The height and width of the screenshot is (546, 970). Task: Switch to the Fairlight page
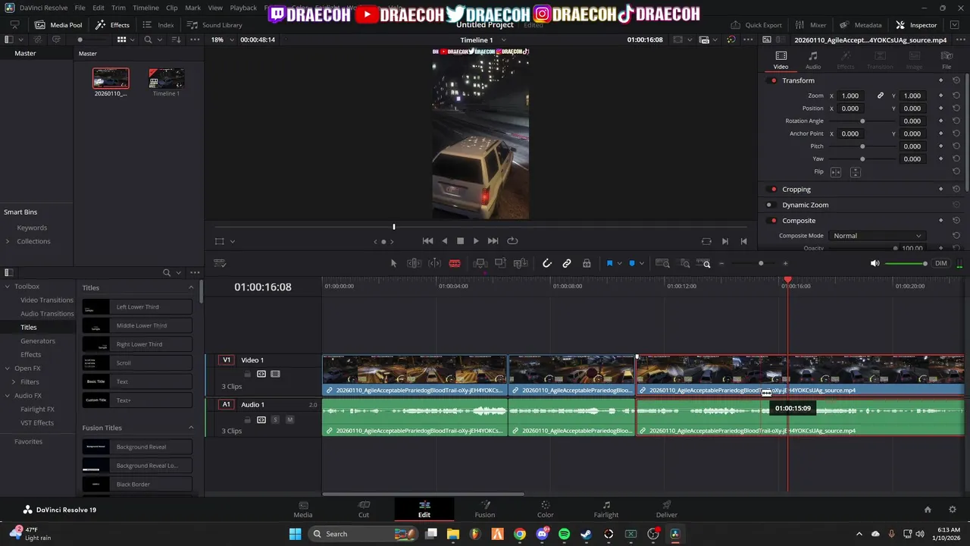605,510
